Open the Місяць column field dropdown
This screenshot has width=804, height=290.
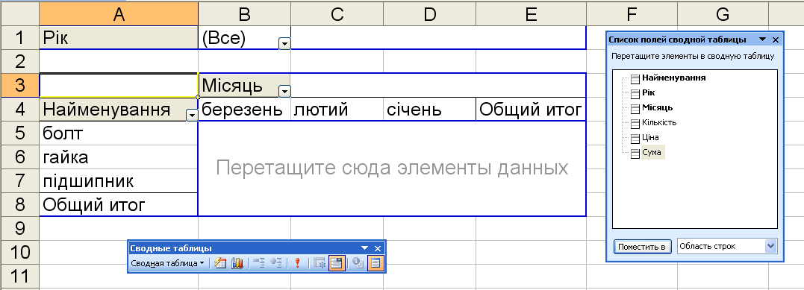(284, 92)
